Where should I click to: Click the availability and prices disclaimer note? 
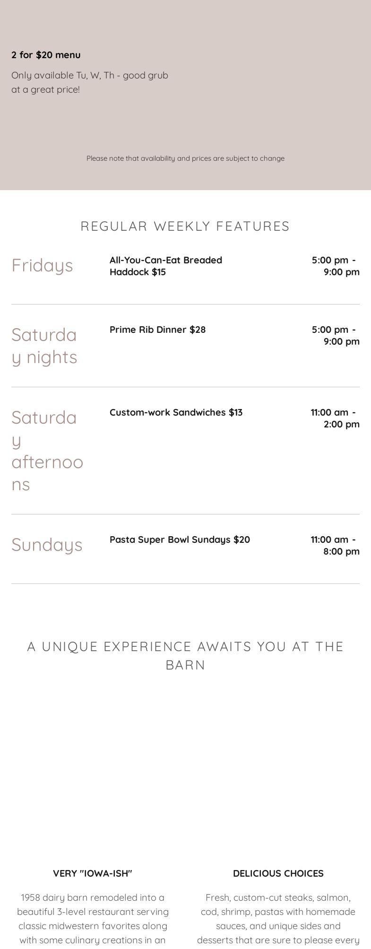click(185, 158)
